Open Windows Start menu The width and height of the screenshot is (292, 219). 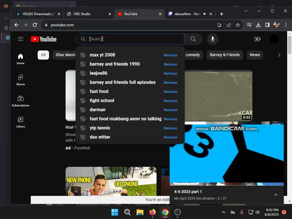[115, 212]
